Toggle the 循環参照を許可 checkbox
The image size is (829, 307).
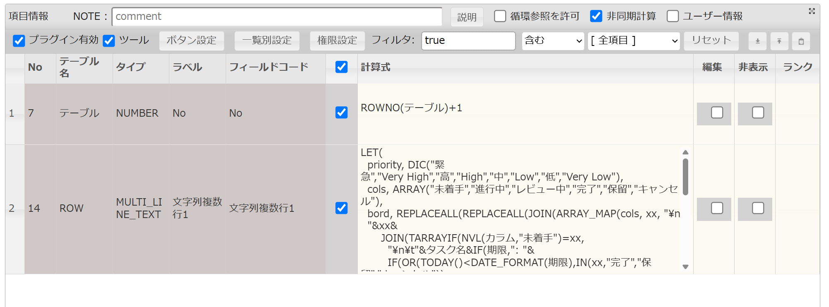[500, 16]
